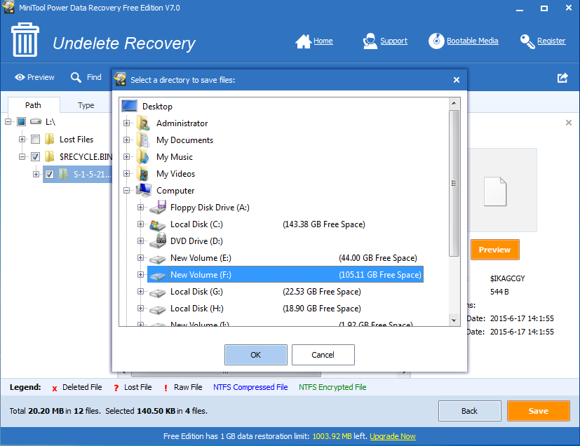Switch to the Path tab

coord(33,105)
